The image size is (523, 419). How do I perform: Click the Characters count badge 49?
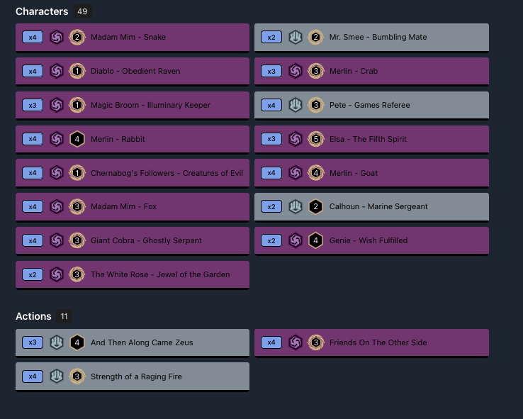coord(82,11)
